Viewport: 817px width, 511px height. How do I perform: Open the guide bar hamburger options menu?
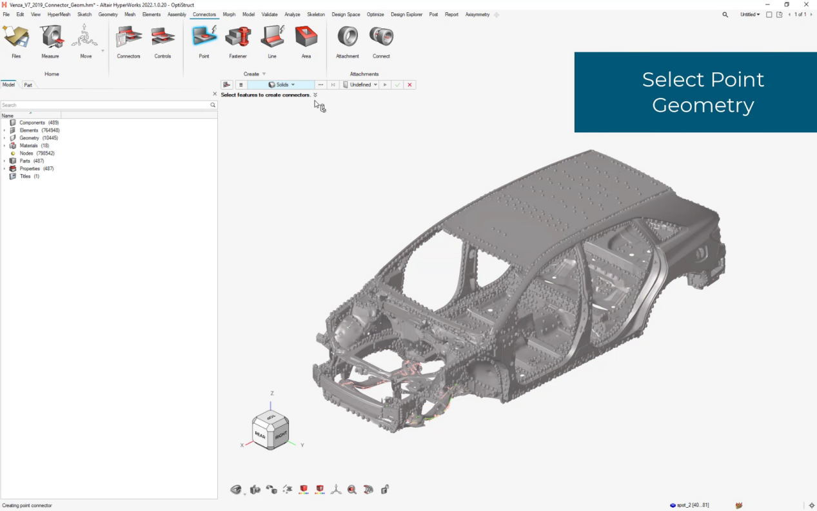click(x=241, y=85)
